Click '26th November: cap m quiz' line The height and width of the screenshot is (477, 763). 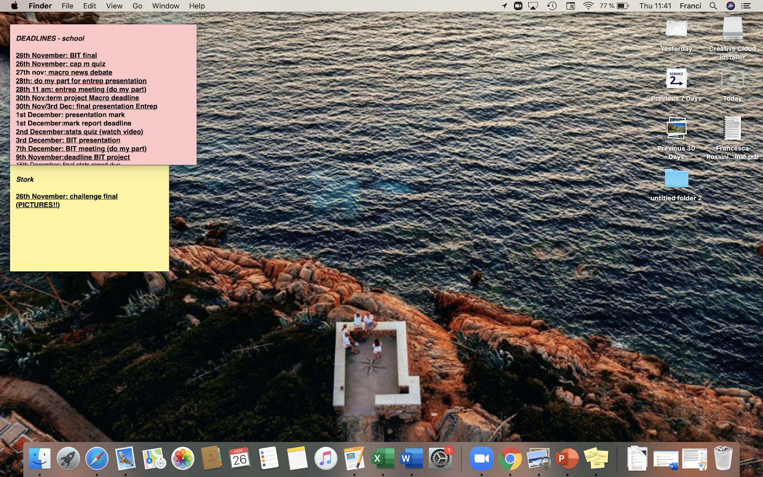tap(61, 64)
